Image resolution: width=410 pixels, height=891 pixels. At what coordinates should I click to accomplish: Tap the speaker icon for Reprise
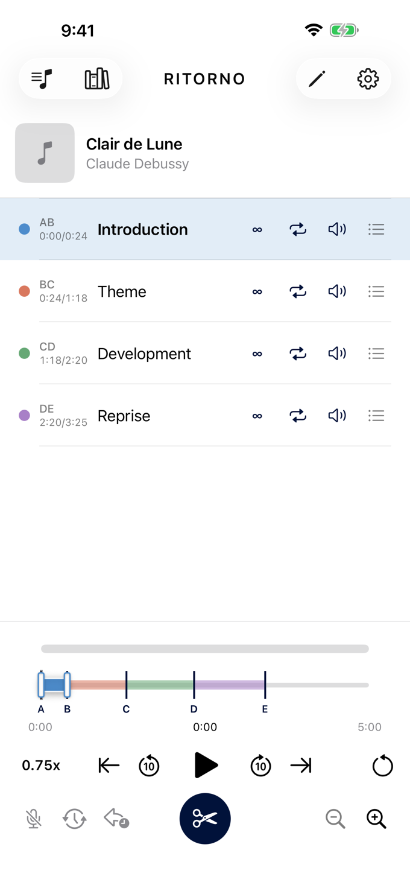tap(337, 416)
